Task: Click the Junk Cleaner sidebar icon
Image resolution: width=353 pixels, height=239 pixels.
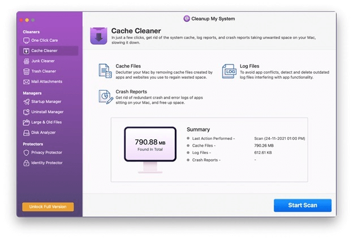Action: click(27, 61)
